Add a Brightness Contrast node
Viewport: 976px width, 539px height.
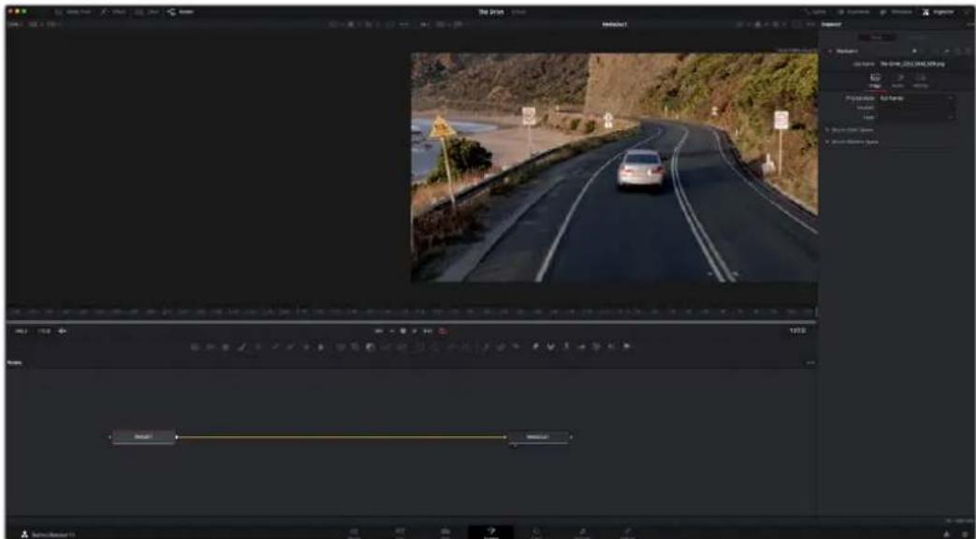coord(306,346)
